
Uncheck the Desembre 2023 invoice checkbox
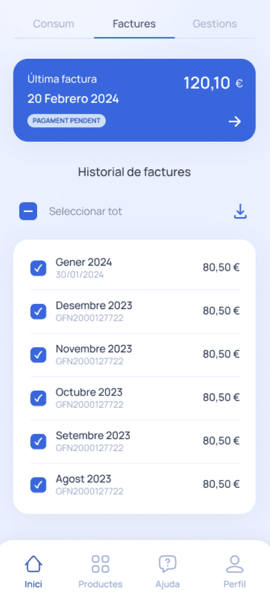38,312
